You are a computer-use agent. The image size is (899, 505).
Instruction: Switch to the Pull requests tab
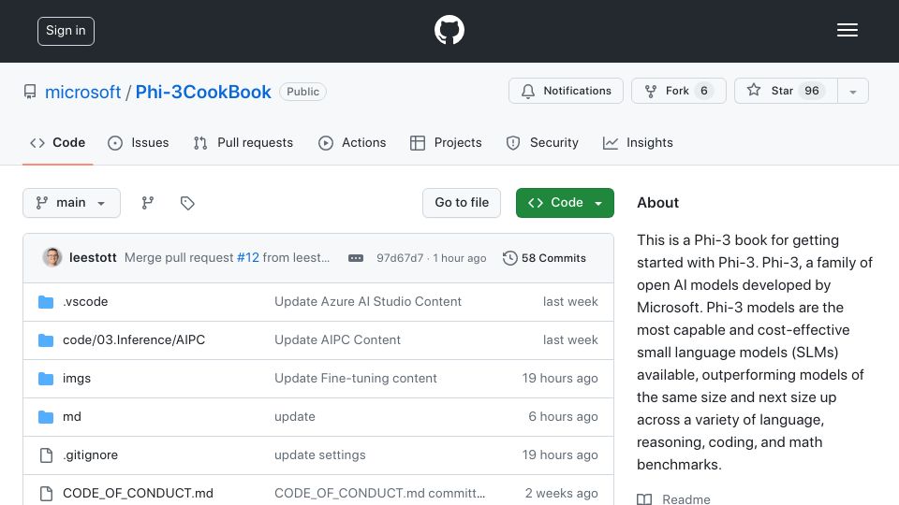tap(243, 142)
